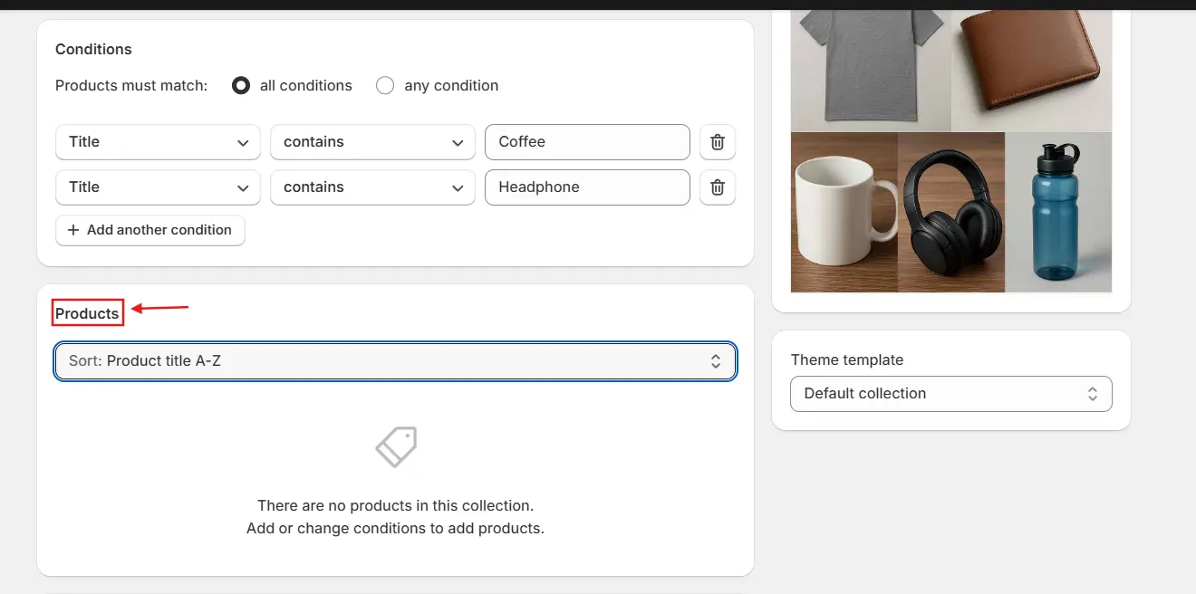This screenshot has height=594, width=1196.
Task: Click into the Headphone value field
Action: click(x=587, y=187)
